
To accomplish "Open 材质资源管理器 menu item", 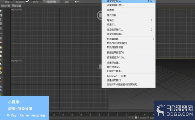I will pyautogui.click(x=129, y=47).
